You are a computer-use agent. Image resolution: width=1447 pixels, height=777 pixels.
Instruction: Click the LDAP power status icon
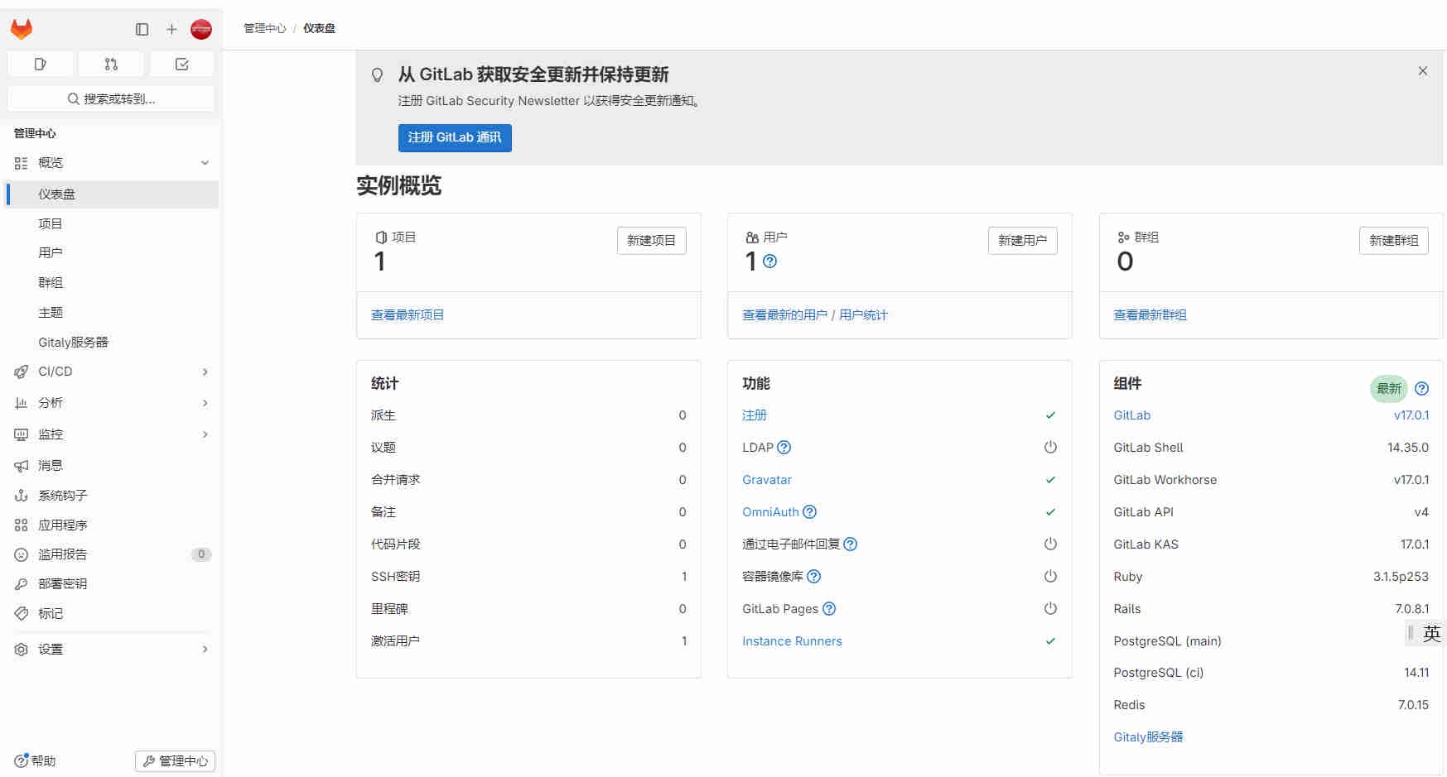(1050, 448)
